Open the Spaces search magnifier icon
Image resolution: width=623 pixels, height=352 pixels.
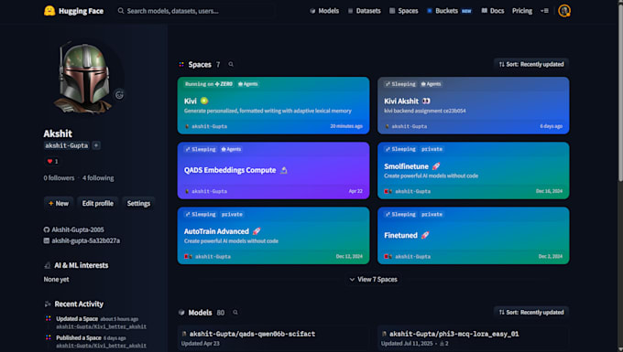point(231,64)
